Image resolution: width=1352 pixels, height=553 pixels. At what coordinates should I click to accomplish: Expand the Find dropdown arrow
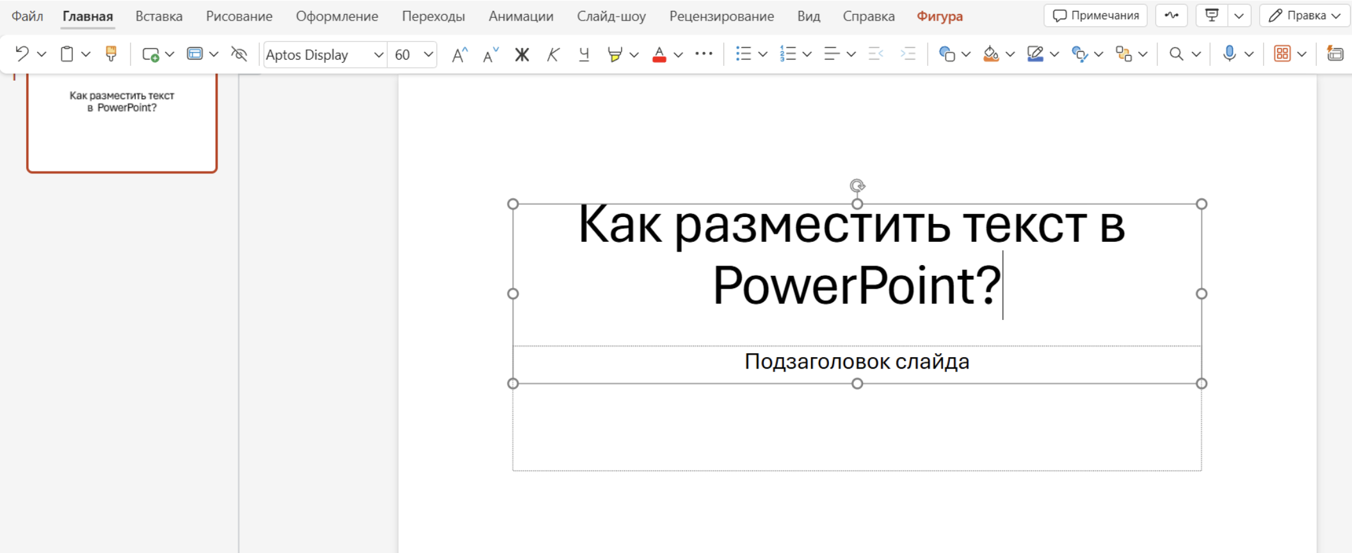[x=1196, y=54]
